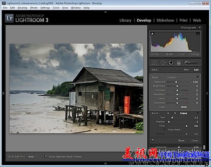Click the Flow slider handle
211x167 pixels.
tap(187, 126)
